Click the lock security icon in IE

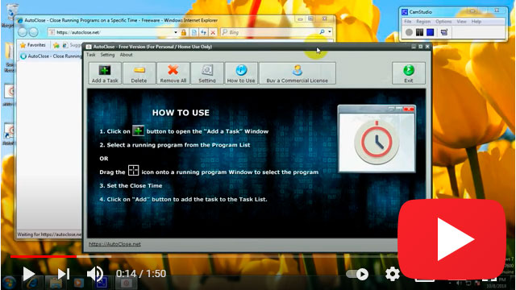(x=184, y=32)
